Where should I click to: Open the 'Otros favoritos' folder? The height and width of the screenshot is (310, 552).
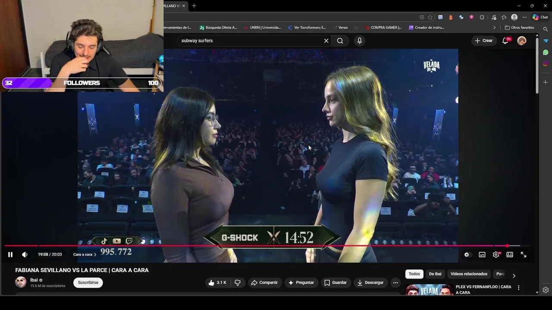coord(520,28)
